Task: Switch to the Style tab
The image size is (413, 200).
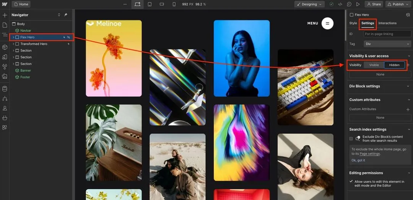Action: [x=353, y=23]
